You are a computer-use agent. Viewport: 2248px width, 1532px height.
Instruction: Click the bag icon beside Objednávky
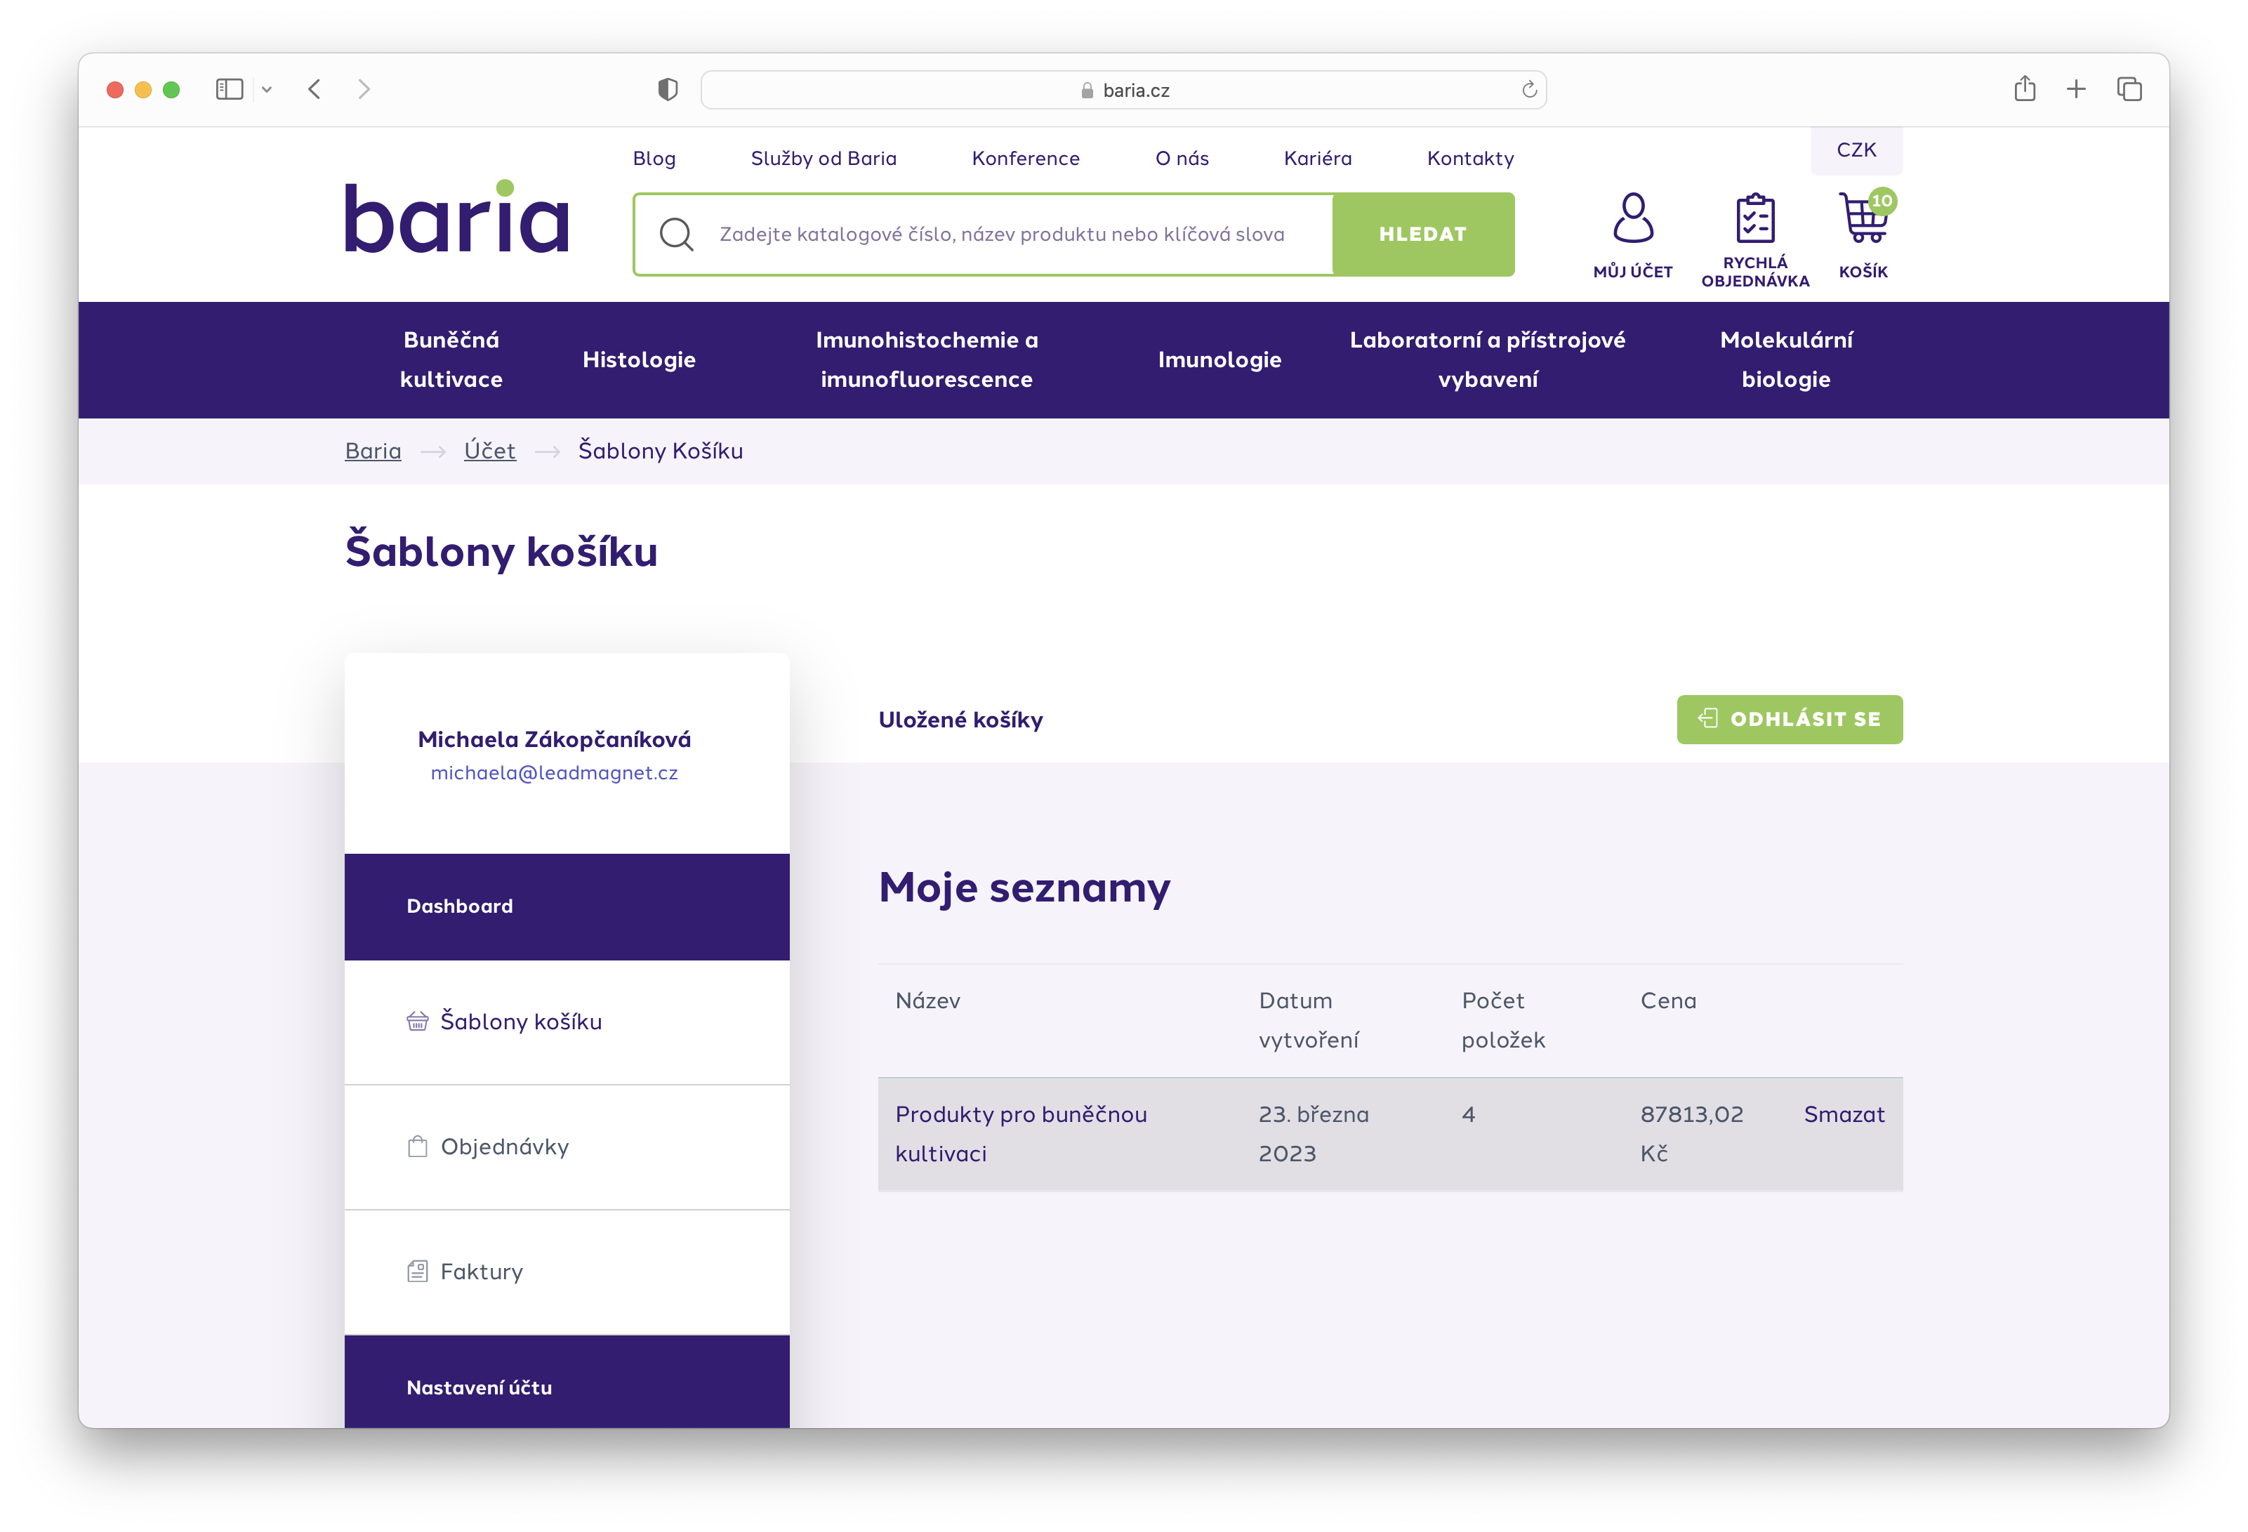(x=417, y=1147)
